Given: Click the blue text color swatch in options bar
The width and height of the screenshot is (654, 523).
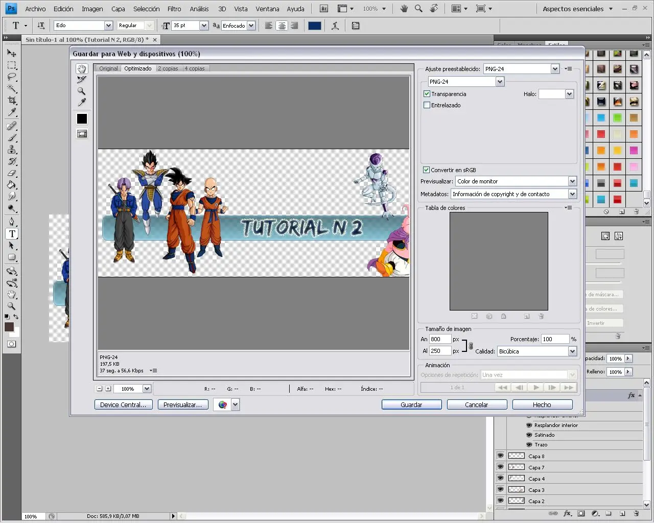Looking at the screenshot, I should 315,26.
